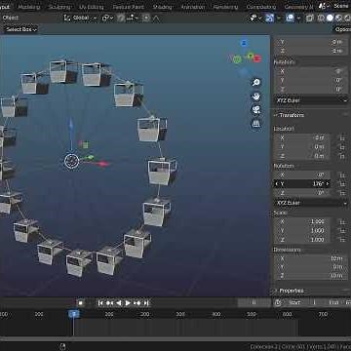Lock Rotation Y in Transform panel
The image size is (351, 351).
[x=342, y=184]
